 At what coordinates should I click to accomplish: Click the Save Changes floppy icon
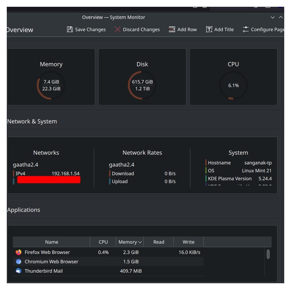pos(70,29)
